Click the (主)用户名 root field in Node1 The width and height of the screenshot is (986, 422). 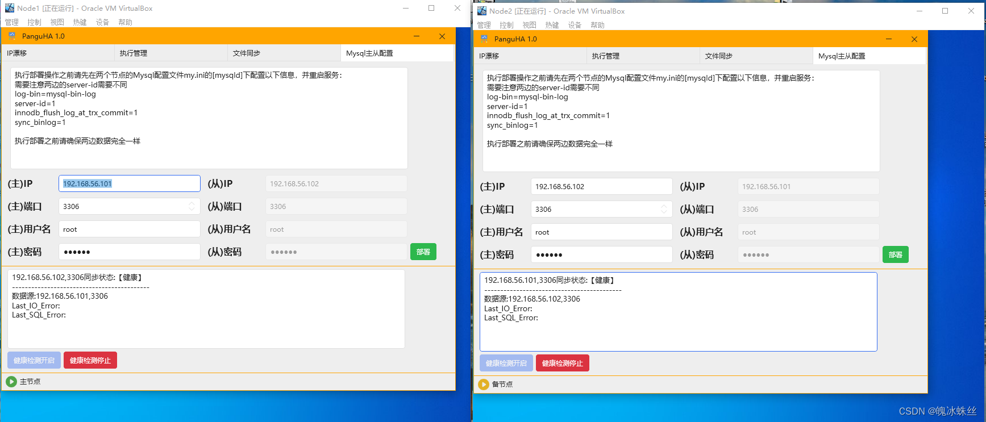tap(130, 229)
